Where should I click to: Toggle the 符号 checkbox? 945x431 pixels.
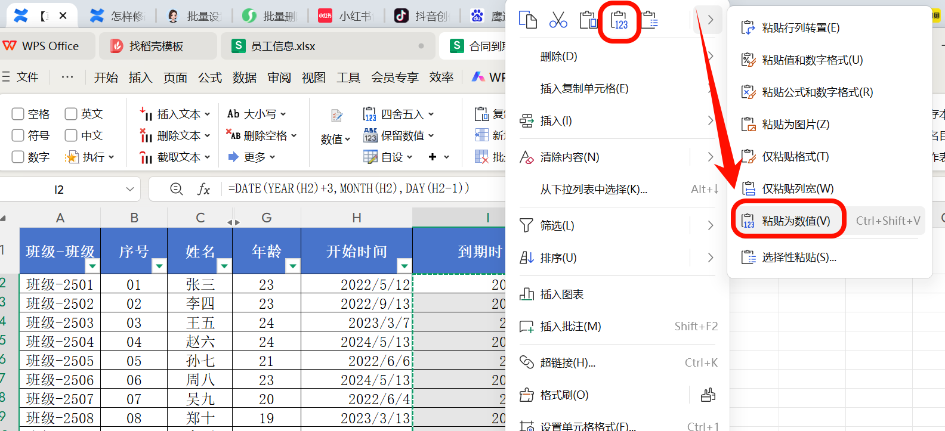click(18, 135)
